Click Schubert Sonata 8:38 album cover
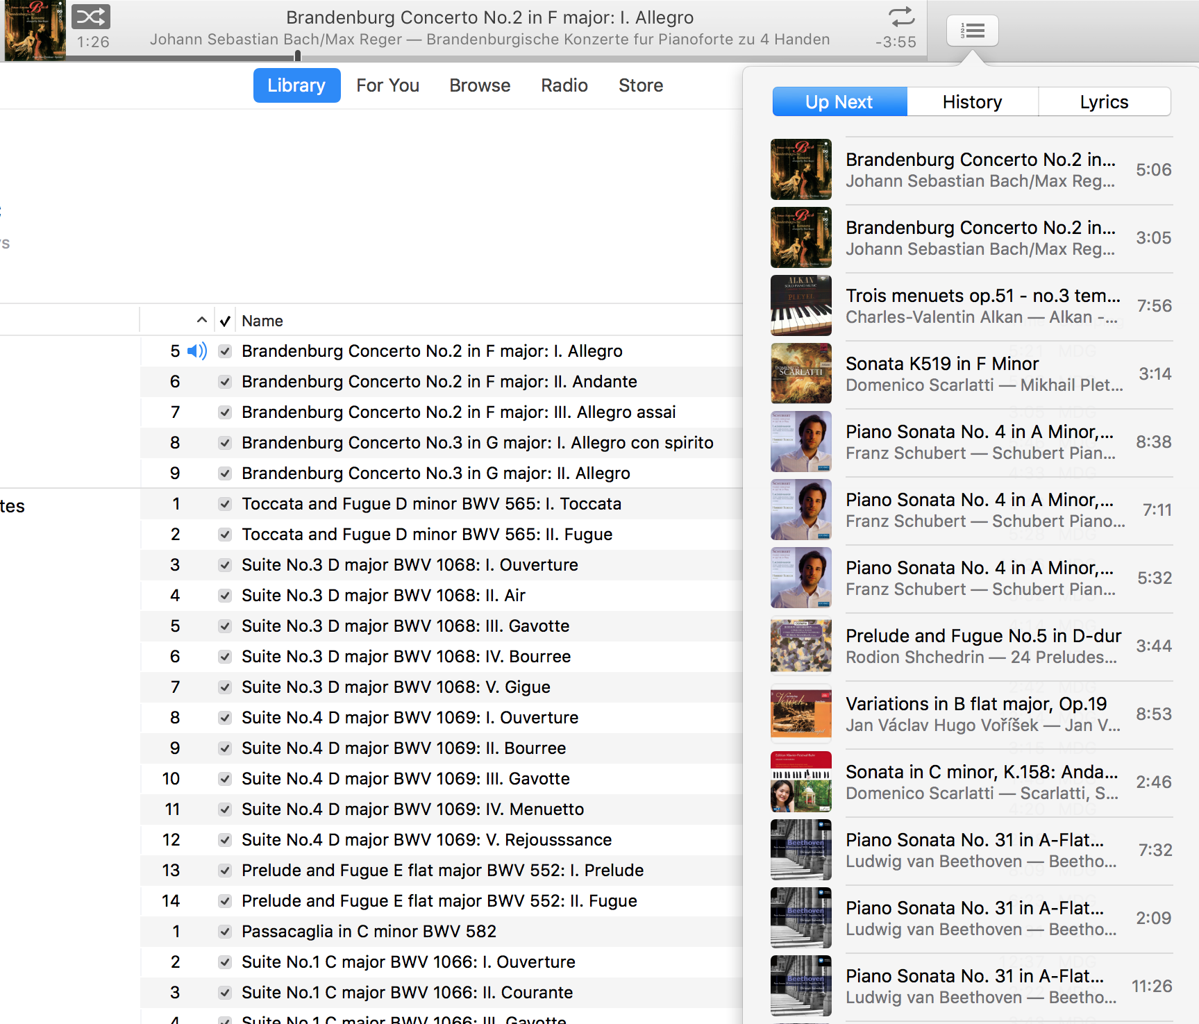This screenshot has height=1024, width=1199. click(x=801, y=442)
